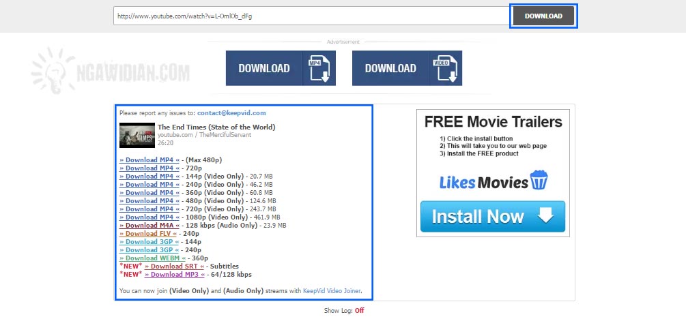Download 3GP 144p link
Image resolution: width=686 pixels, height=319 pixels.
tap(149, 242)
